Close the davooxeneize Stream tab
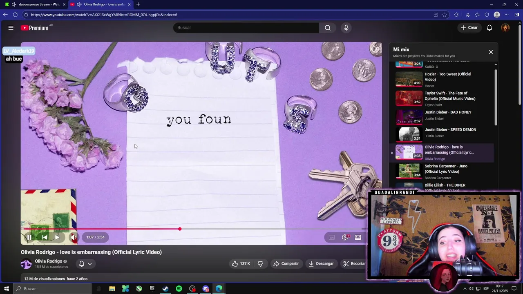This screenshot has height=294, width=523. 64,4
